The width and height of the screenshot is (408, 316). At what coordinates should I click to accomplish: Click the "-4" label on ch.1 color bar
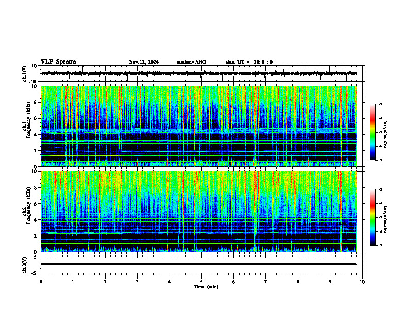(x=380, y=118)
